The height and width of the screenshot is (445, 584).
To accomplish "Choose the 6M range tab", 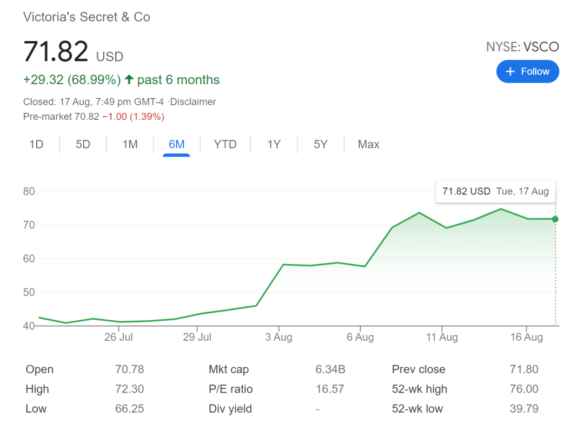I will [x=176, y=144].
